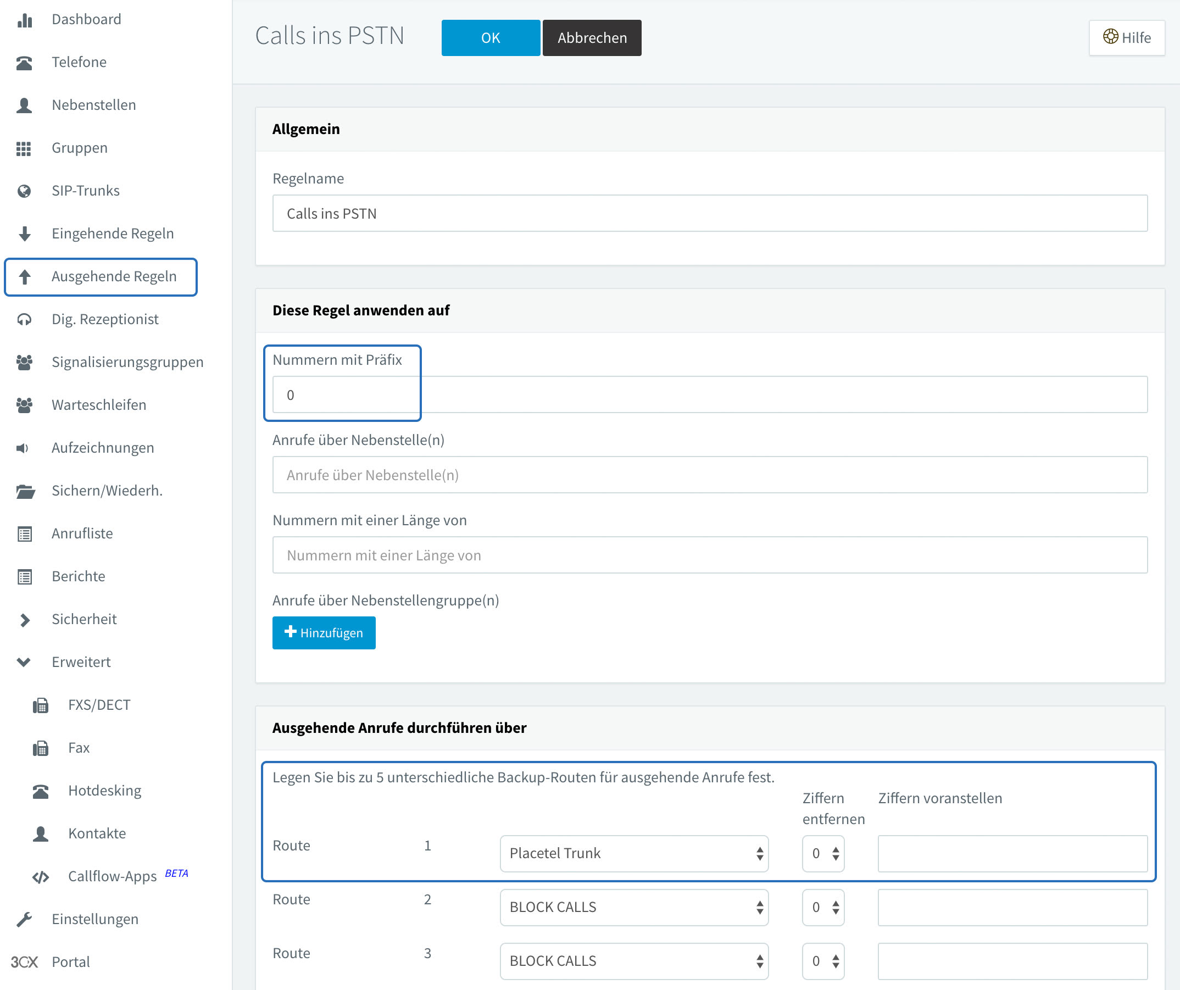Click the Eingehende Regeln down arrow icon
The width and height of the screenshot is (1180, 990).
point(24,233)
